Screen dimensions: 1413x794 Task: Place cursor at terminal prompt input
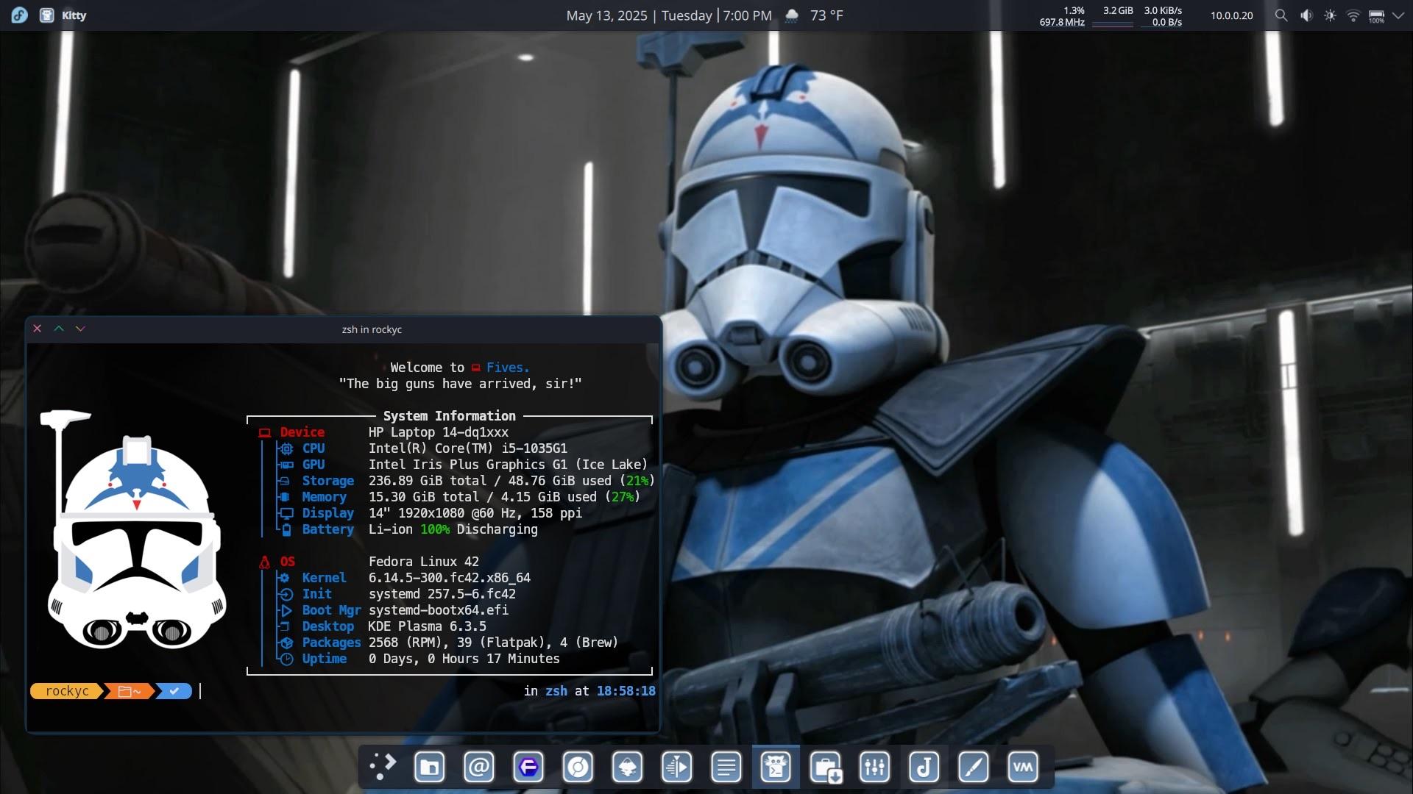pyautogui.click(x=202, y=691)
